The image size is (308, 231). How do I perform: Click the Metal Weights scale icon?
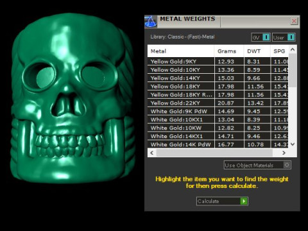(151, 22)
